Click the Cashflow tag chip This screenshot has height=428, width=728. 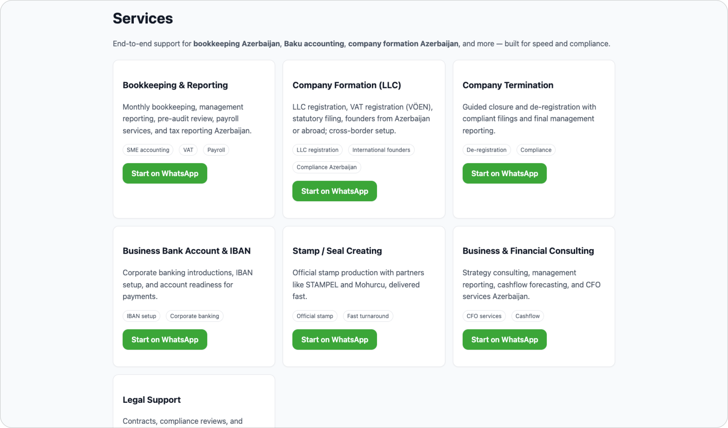click(x=527, y=316)
